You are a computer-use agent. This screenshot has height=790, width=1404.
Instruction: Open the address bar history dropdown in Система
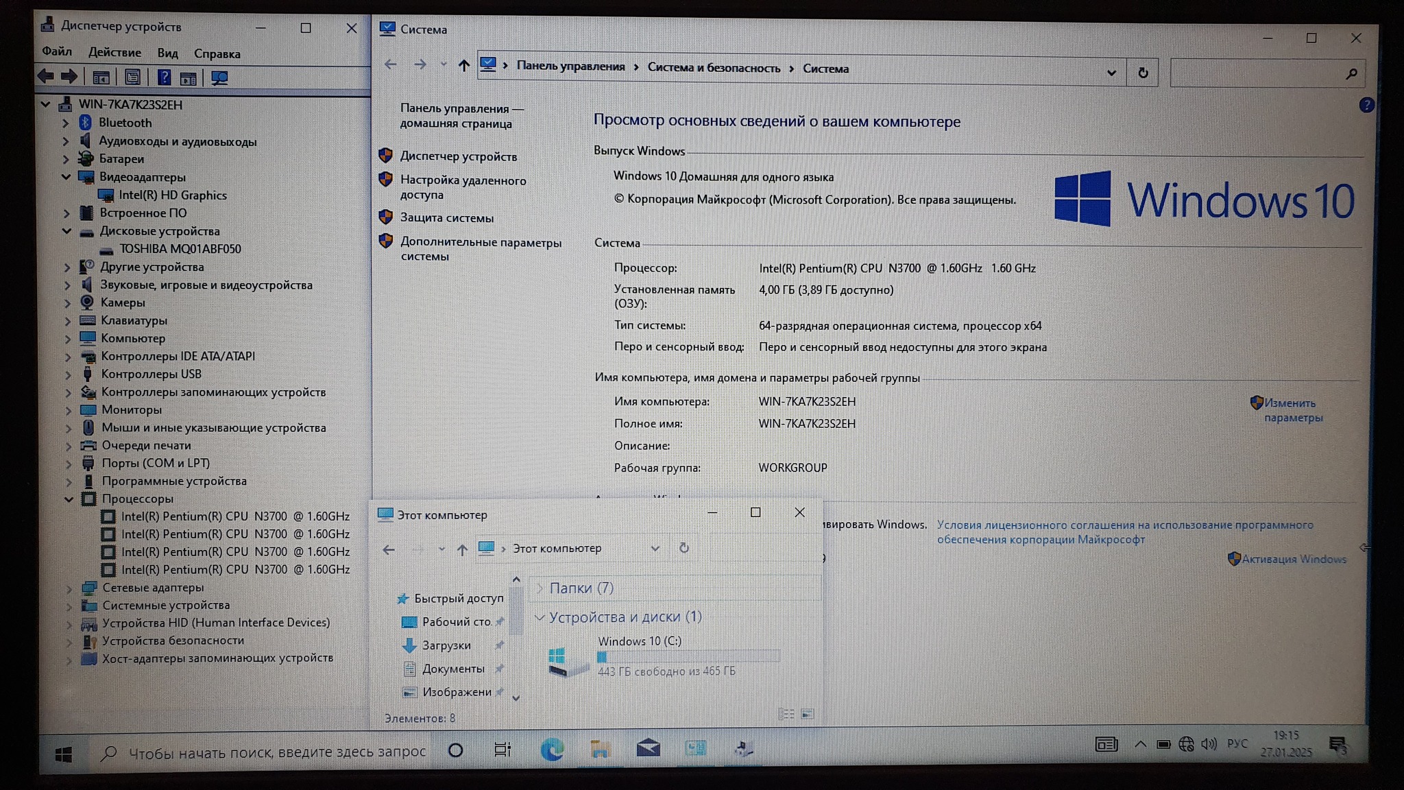point(1111,73)
